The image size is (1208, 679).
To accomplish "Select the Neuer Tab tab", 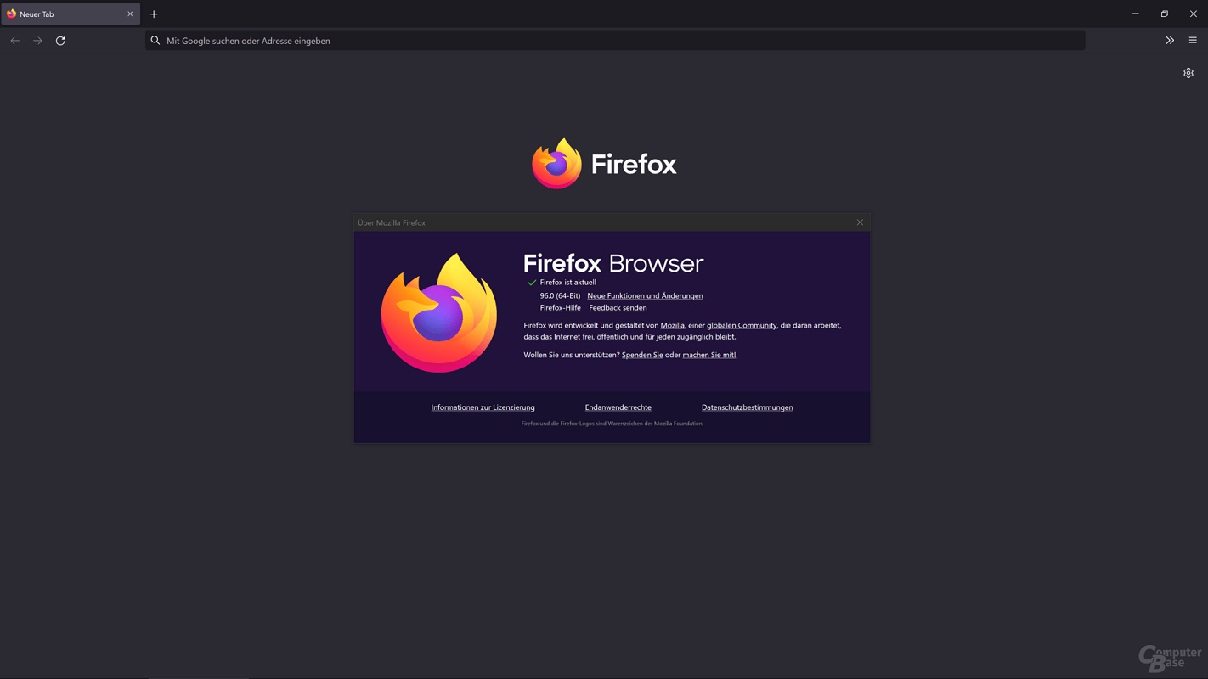I will [x=64, y=14].
